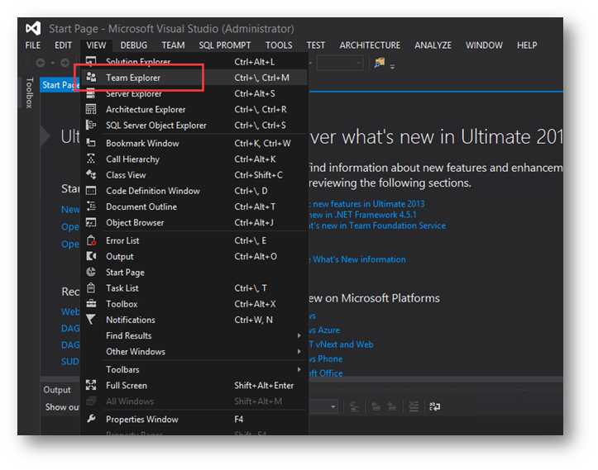Click the Call Hierarchy icon
Viewport: 598px width, 470px height.
(91, 159)
